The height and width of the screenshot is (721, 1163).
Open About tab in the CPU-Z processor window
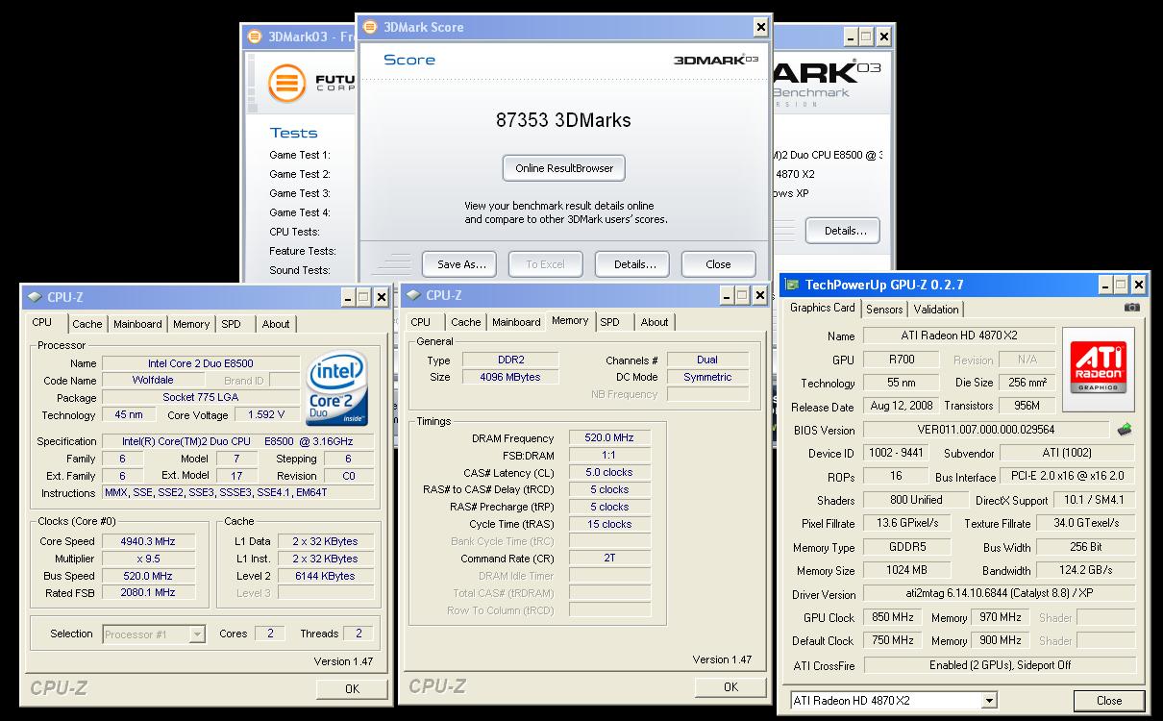(x=276, y=324)
